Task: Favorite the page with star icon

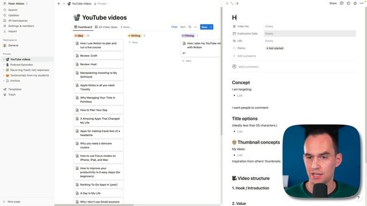Action: pyautogui.click(x=355, y=3)
